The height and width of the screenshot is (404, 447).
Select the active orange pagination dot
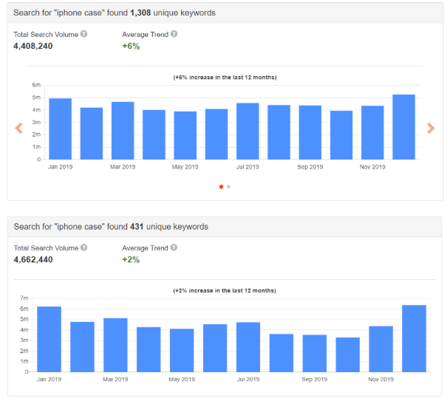(x=221, y=187)
